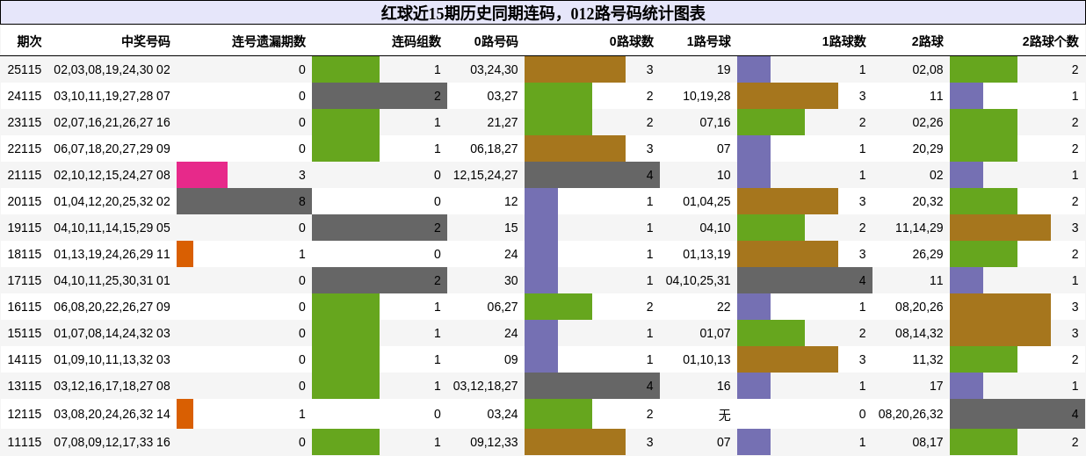Click the 2路球个数 column header
The width and height of the screenshot is (1086, 456).
point(1051,41)
